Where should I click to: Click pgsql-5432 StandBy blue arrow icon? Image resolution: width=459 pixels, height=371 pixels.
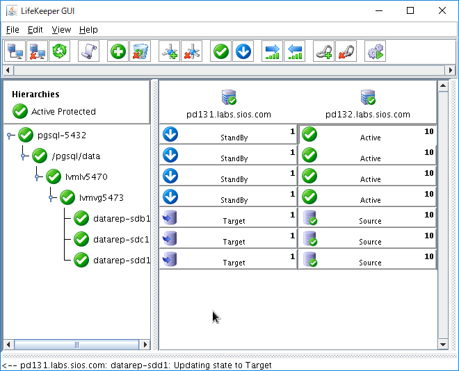click(170, 134)
